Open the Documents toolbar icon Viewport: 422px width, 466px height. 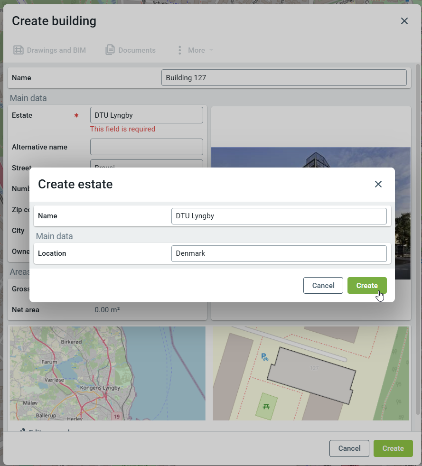[110, 50]
